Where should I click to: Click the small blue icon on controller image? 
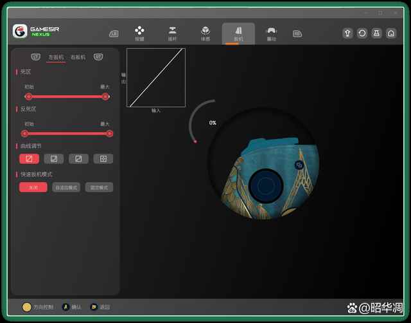coord(299,165)
